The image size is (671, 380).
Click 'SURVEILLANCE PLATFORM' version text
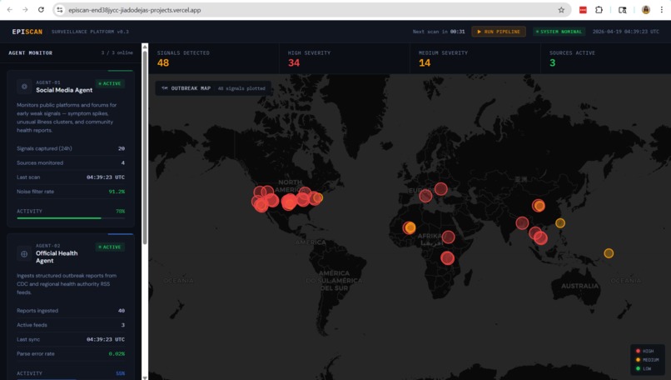[x=90, y=32]
